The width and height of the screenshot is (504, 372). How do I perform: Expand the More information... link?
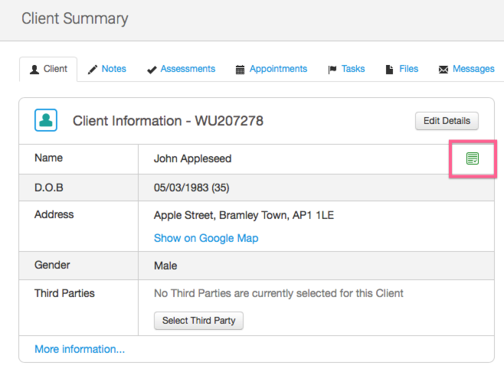[80, 349]
